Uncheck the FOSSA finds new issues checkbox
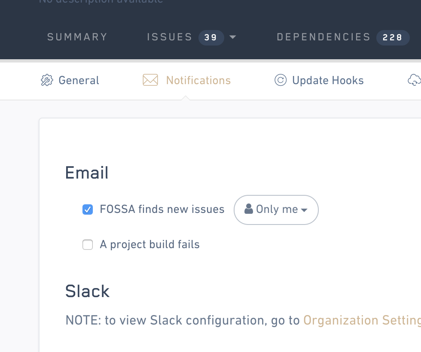This screenshot has height=352, width=421. click(x=88, y=209)
